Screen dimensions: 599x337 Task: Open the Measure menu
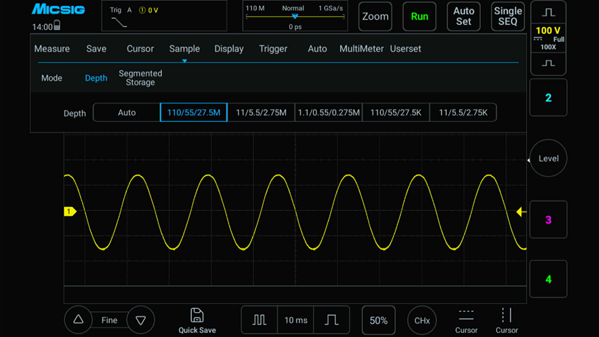point(52,49)
